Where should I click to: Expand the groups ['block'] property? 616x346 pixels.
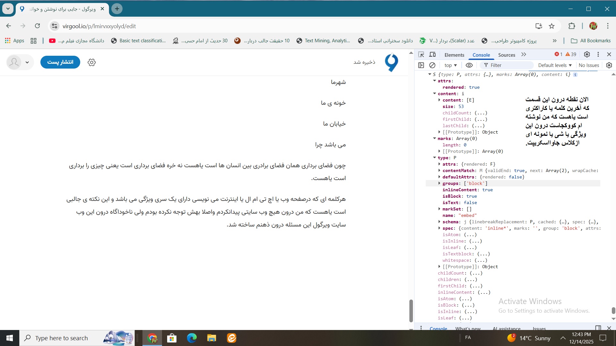coord(439,183)
